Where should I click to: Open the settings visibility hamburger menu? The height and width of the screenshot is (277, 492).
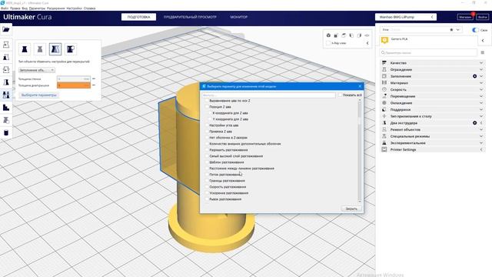click(x=483, y=52)
